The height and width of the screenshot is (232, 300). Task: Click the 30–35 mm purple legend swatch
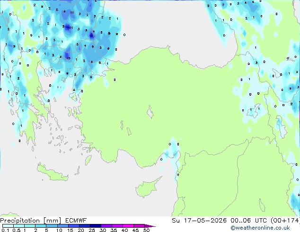pyautogui.click(x=106, y=226)
